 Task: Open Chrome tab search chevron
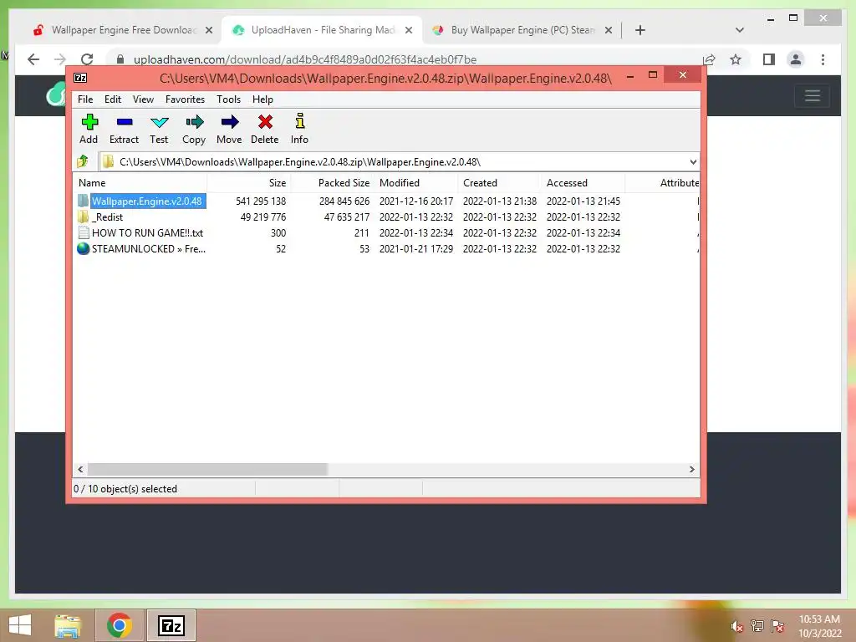point(740,30)
